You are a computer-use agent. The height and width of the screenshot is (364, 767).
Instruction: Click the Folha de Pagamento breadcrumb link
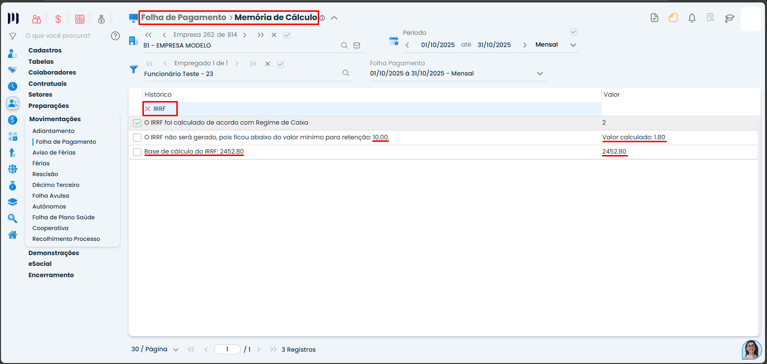pos(183,18)
